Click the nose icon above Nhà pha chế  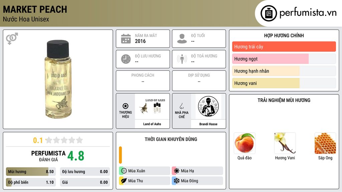181,106
